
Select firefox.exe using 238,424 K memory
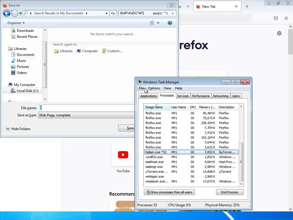191,123
